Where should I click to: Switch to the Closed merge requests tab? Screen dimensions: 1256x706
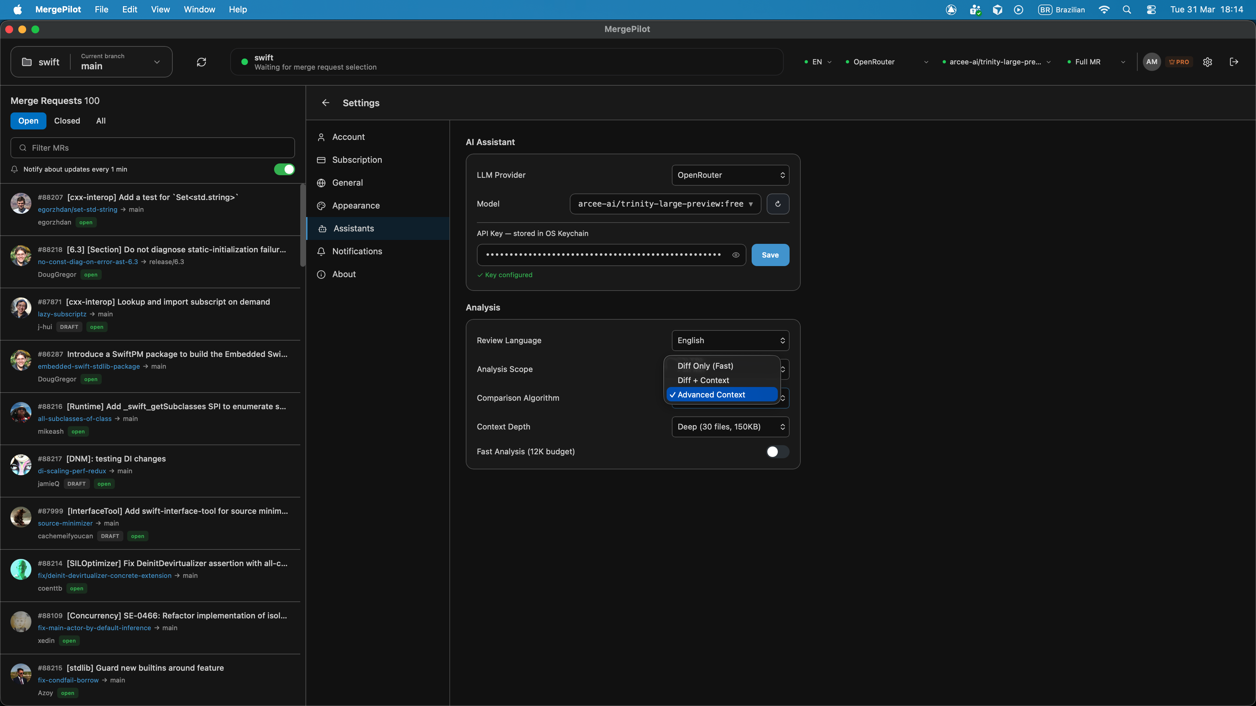click(67, 120)
